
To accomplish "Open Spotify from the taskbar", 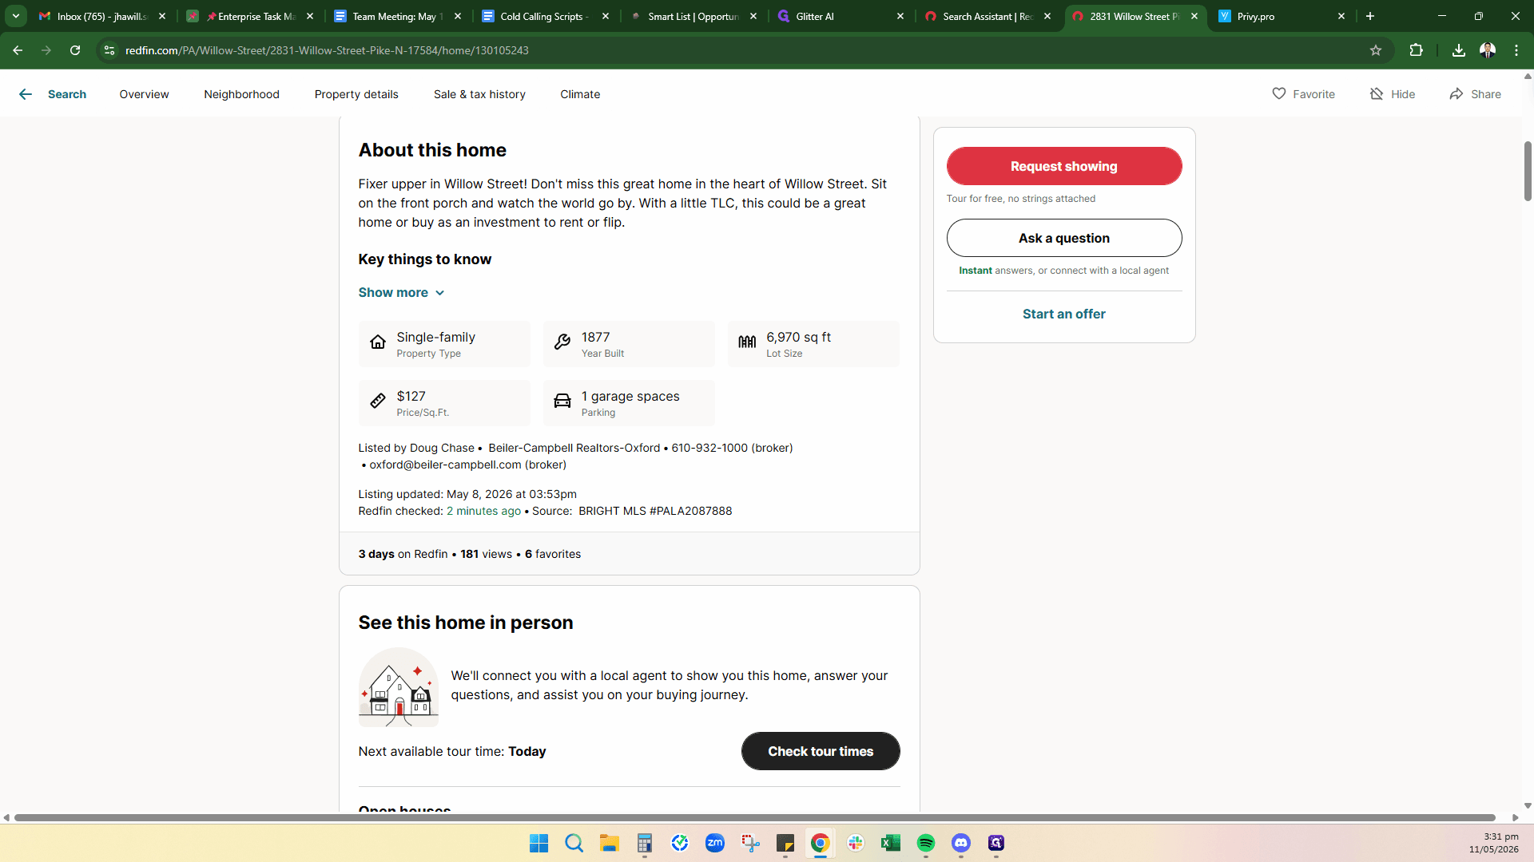I will point(926,843).
